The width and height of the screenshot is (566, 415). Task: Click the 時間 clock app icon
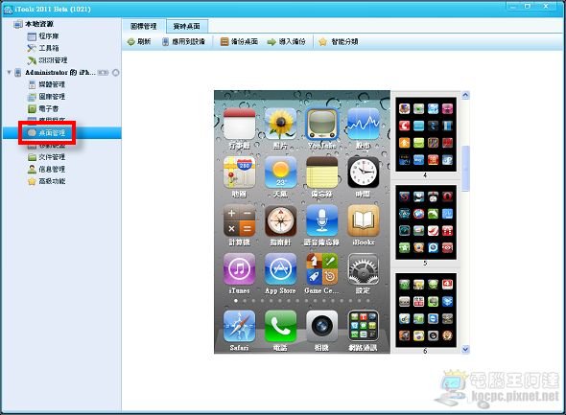click(364, 173)
